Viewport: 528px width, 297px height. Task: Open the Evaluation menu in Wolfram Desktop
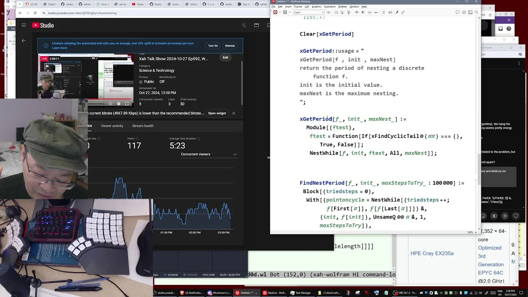(x=330, y=7)
